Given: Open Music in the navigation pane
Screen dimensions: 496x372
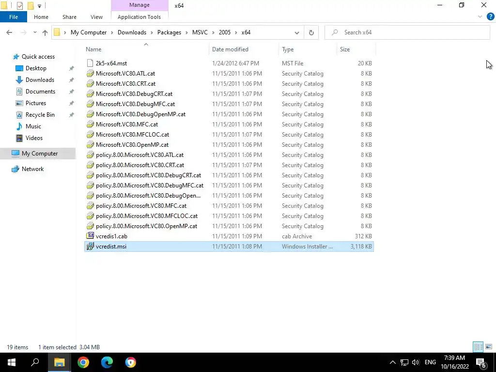Looking at the screenshot, I should click(33, 126).
